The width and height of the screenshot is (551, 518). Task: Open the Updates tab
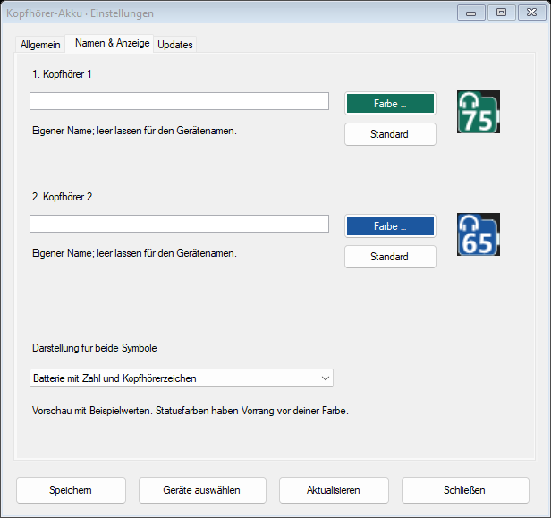click(x=175, y=45)
